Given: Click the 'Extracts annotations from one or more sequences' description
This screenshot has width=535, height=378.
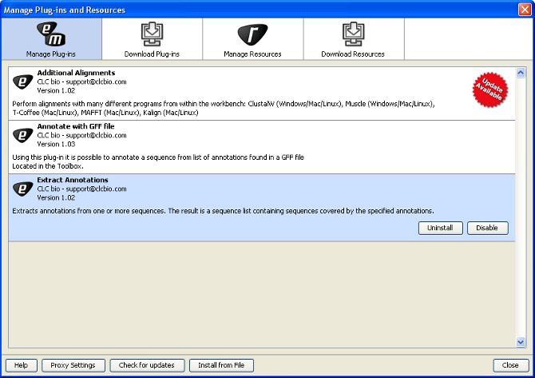Looking at the screenshot, I should (x=223, y=211).
